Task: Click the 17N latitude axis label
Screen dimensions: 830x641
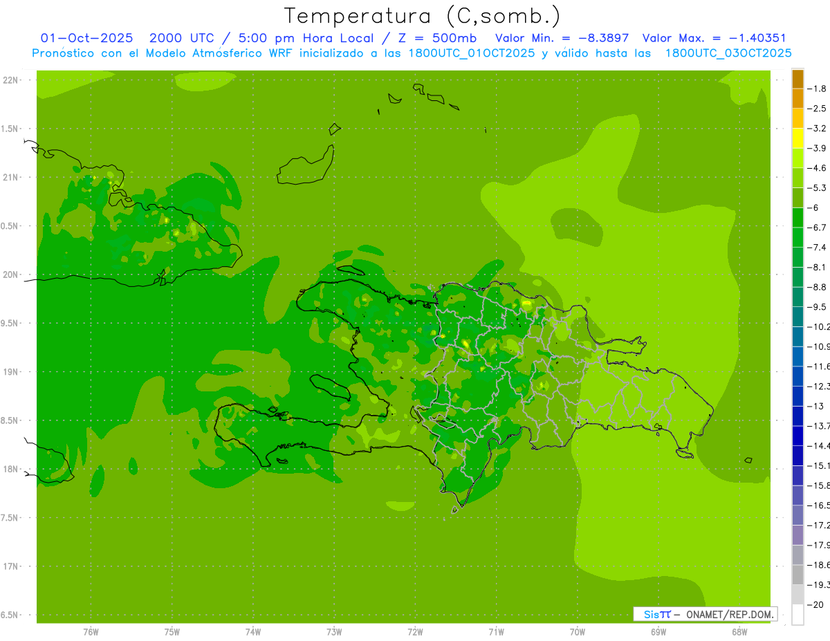Action: point(12,566)
